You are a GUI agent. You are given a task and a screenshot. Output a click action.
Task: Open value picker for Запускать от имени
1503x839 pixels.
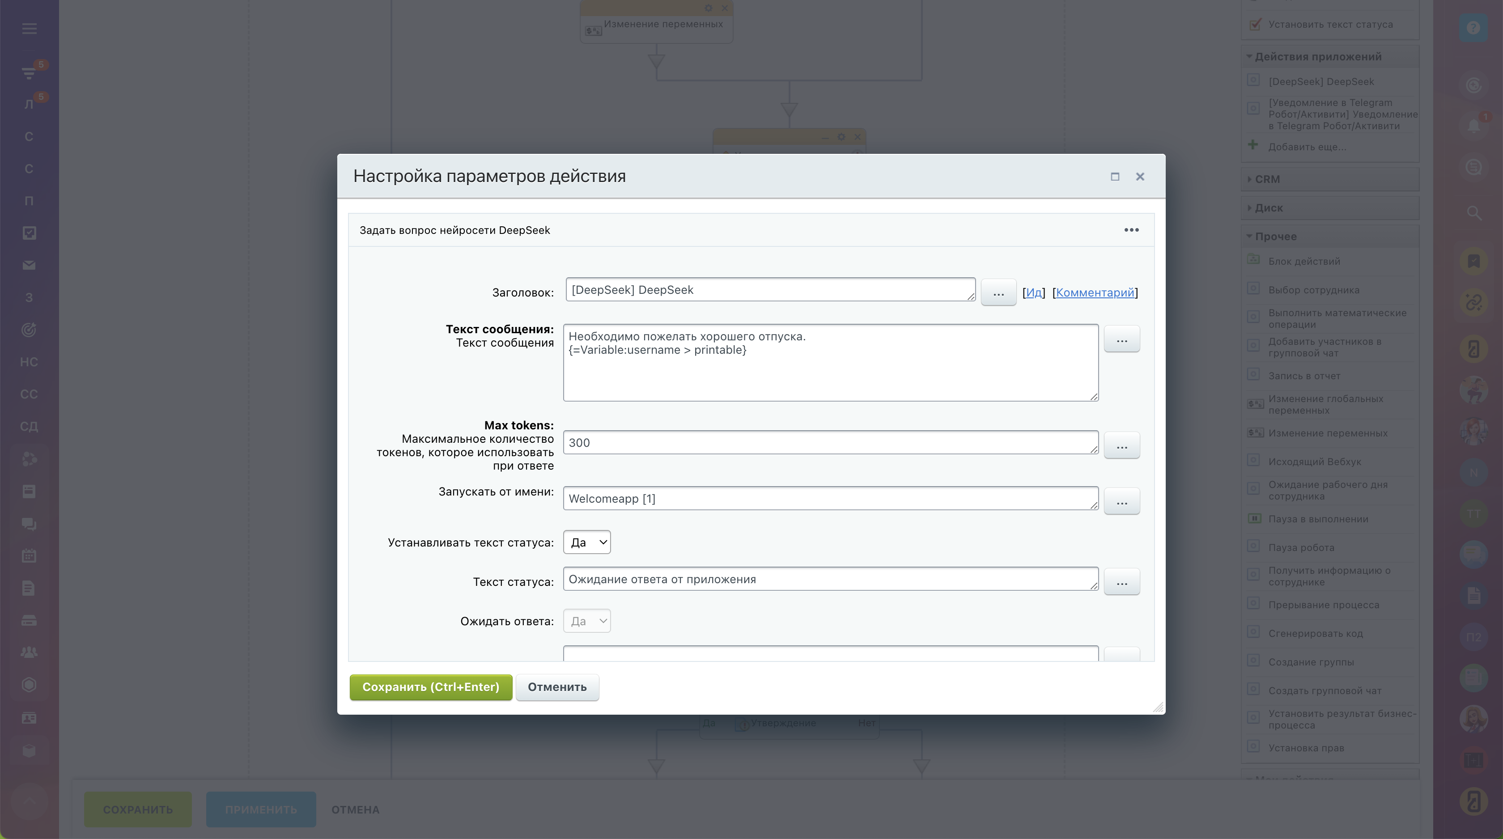pos(1121,501)
